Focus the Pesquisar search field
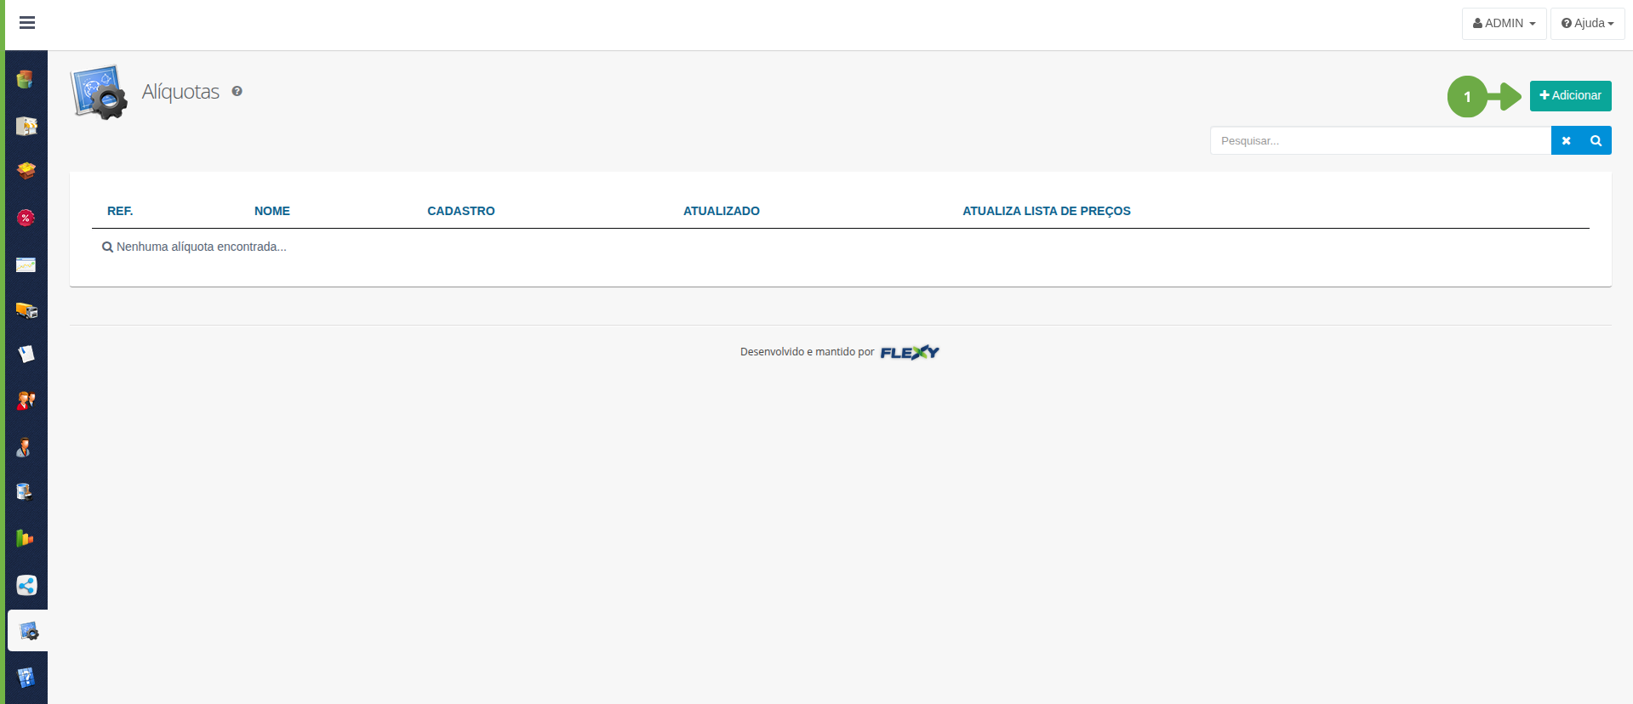This screenshot has width=1633, height=704. [x=1379, y=141]
